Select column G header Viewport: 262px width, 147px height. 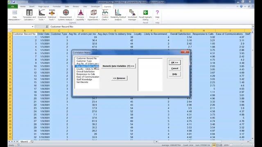click(x=181, y=31)
